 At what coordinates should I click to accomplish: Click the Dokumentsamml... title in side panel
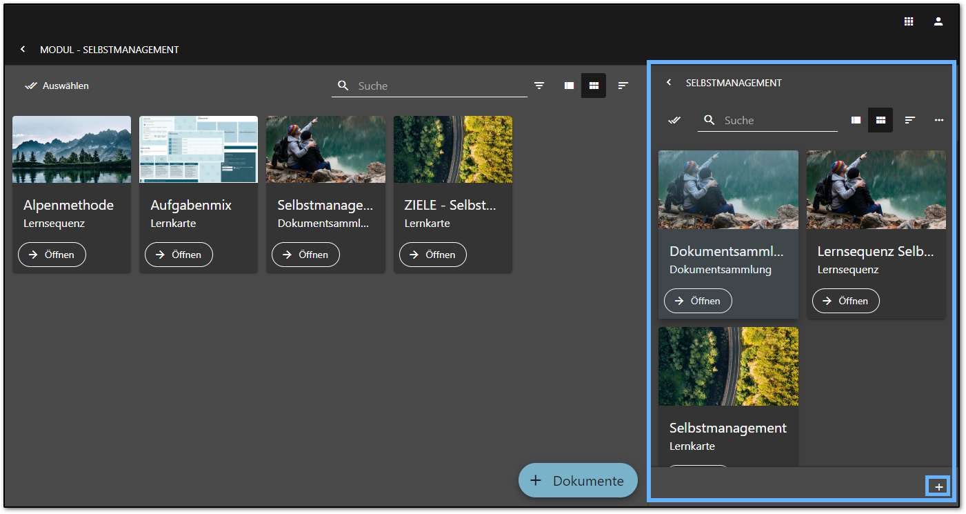727,251
